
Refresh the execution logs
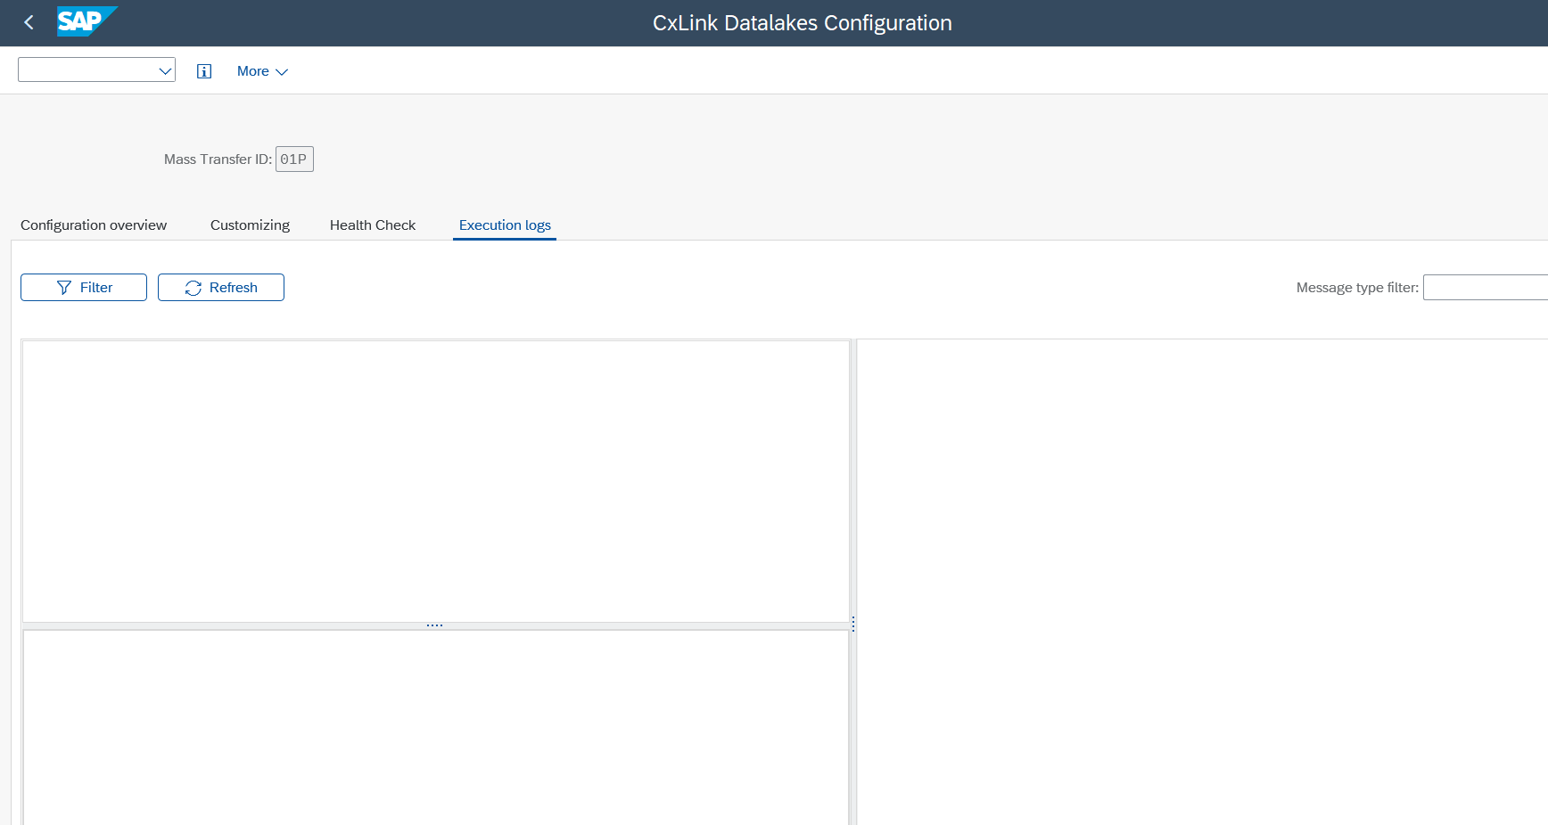click(221, 288)
